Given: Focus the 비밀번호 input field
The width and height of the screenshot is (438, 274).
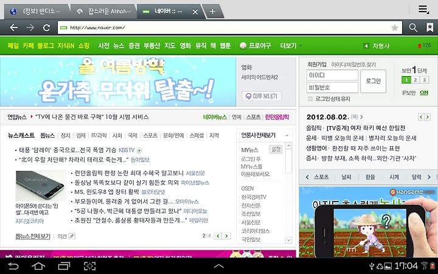Looking at the screenshot, I should coord(332,88).
